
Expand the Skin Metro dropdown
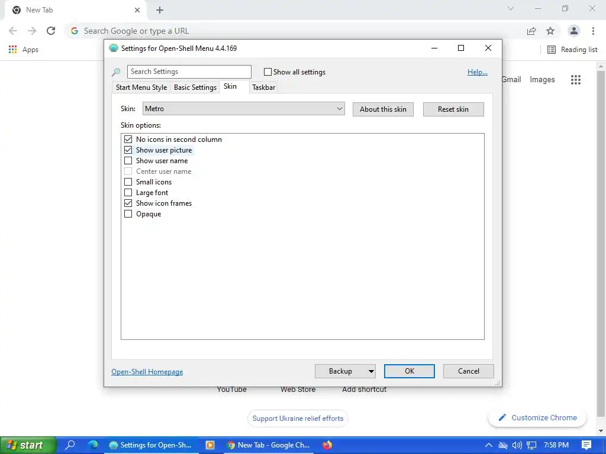(x=243, y=109)
